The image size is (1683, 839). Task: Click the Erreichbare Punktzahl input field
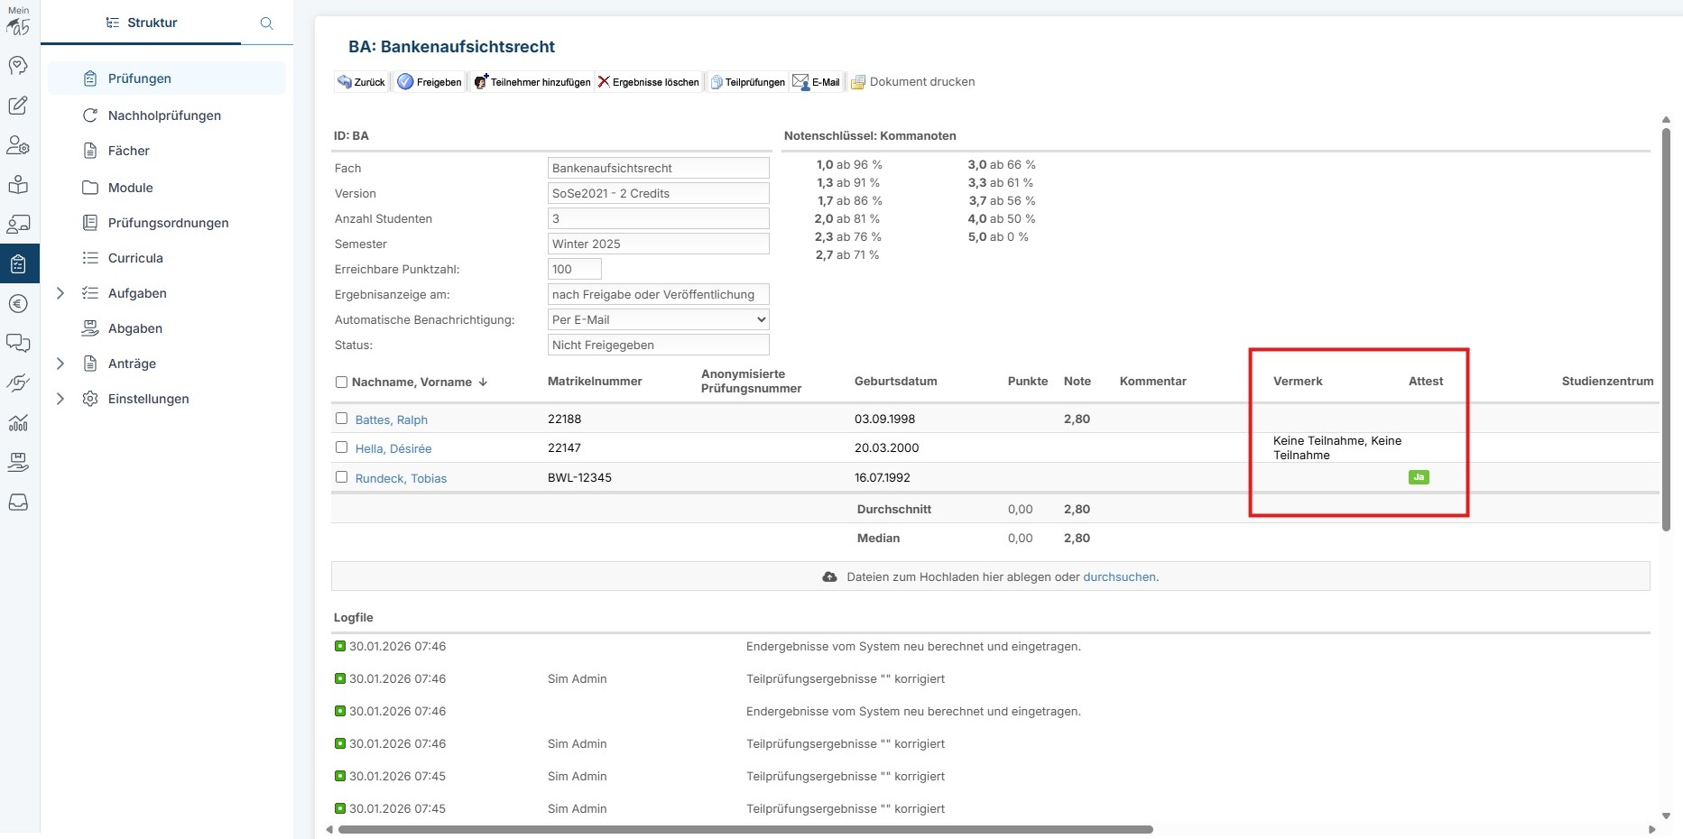click(x=574, y=269)
